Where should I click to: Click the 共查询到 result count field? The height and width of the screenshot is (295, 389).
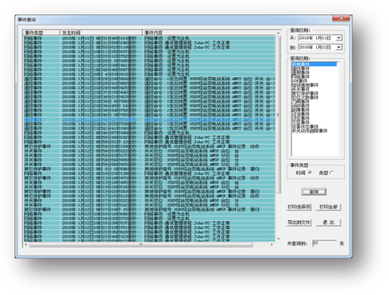point(324,244)
